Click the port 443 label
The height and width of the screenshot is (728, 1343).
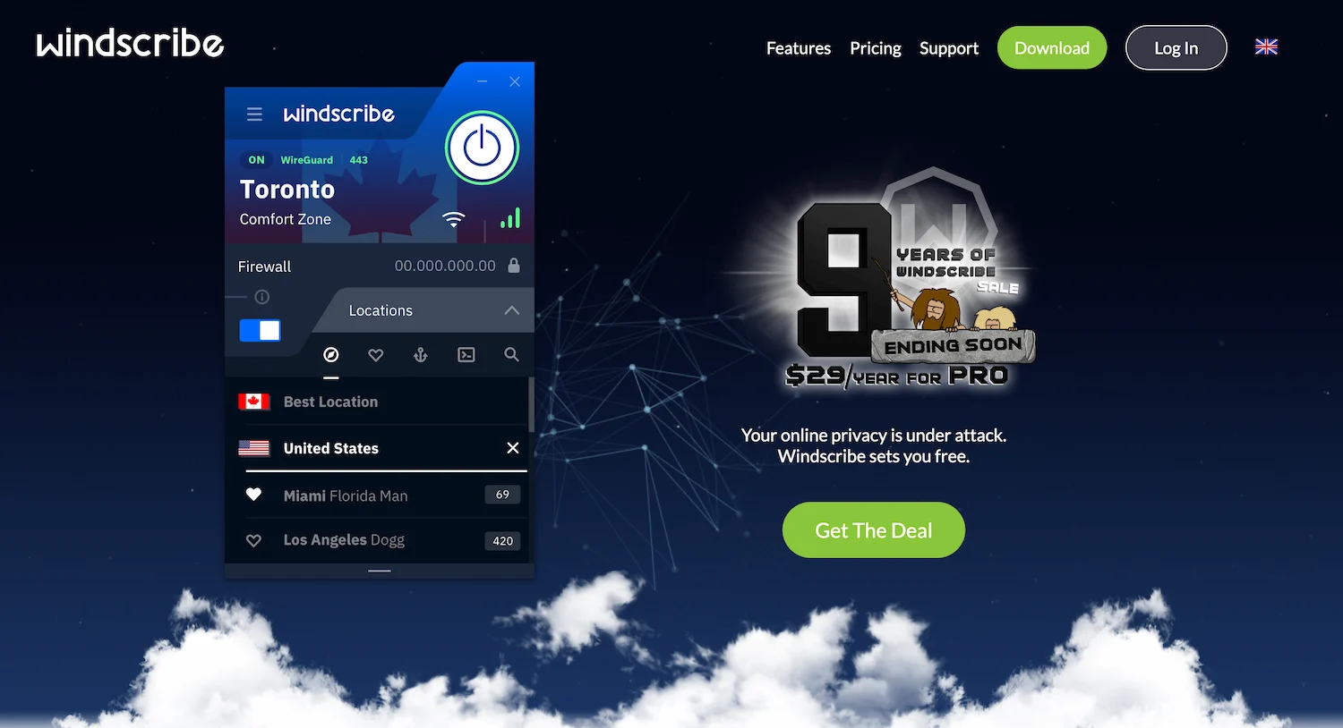tap(359, 160)
